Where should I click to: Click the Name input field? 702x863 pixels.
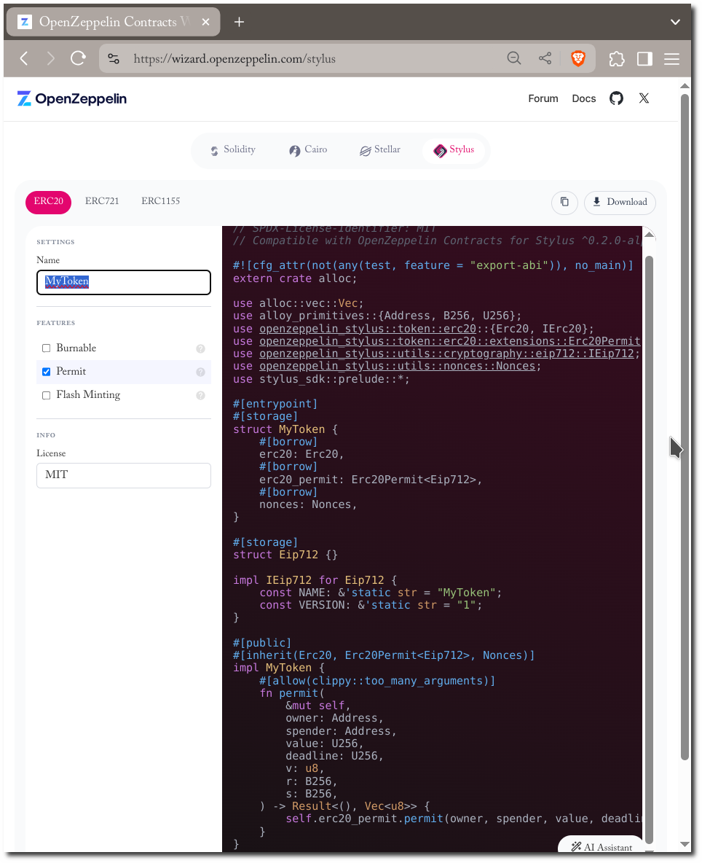(124, 282)
